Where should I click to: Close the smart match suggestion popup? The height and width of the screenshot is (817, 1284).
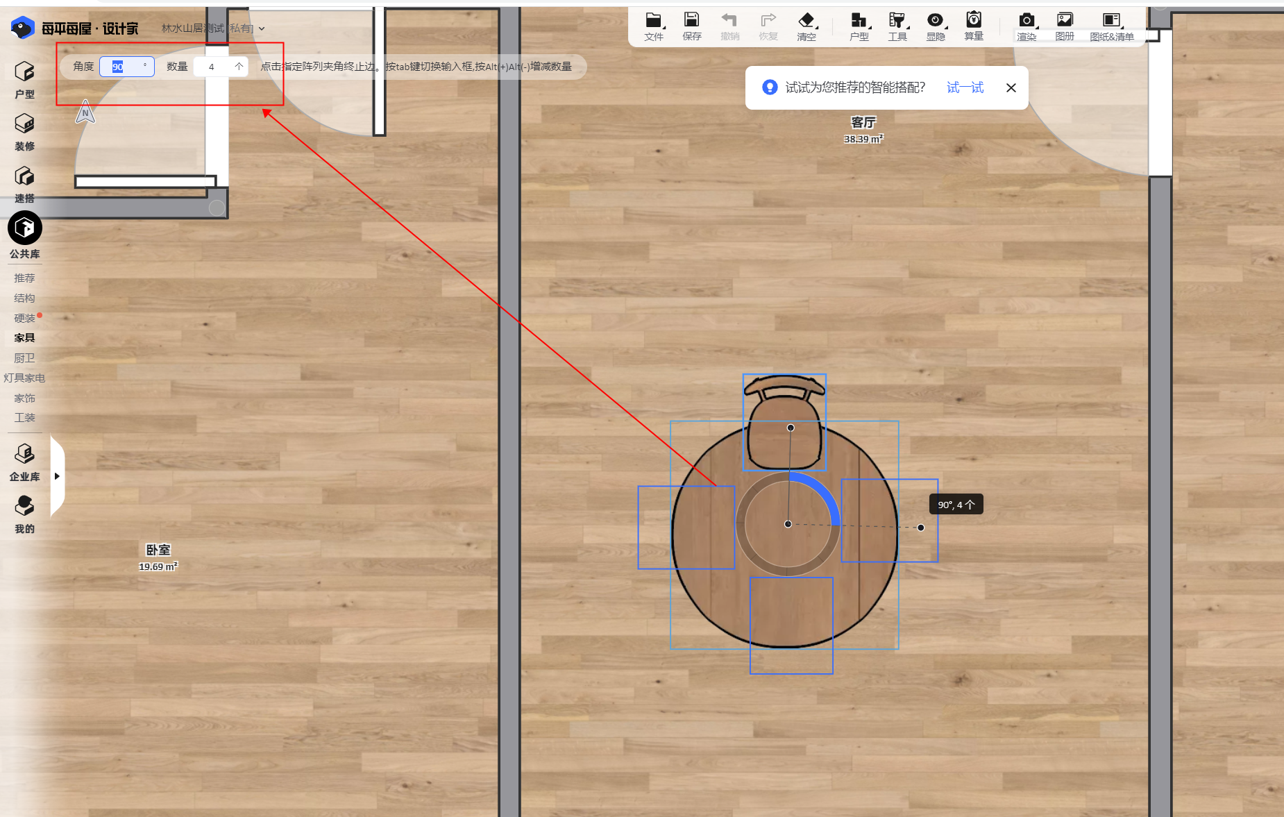click(1011, 87)
